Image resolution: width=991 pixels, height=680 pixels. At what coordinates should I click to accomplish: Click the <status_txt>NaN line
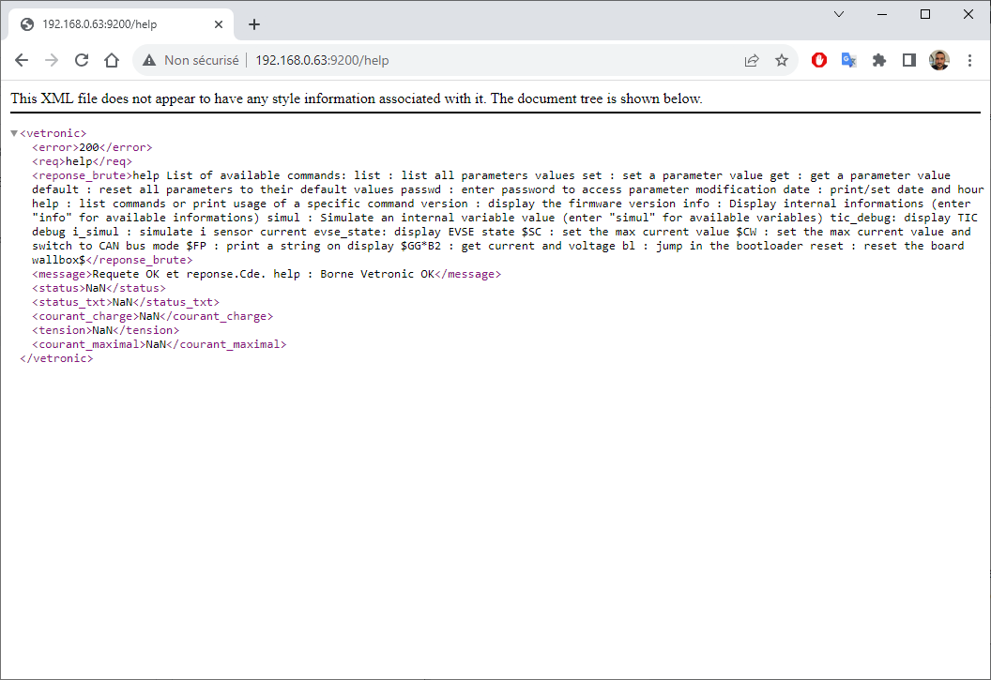click(x=126, y=302)
